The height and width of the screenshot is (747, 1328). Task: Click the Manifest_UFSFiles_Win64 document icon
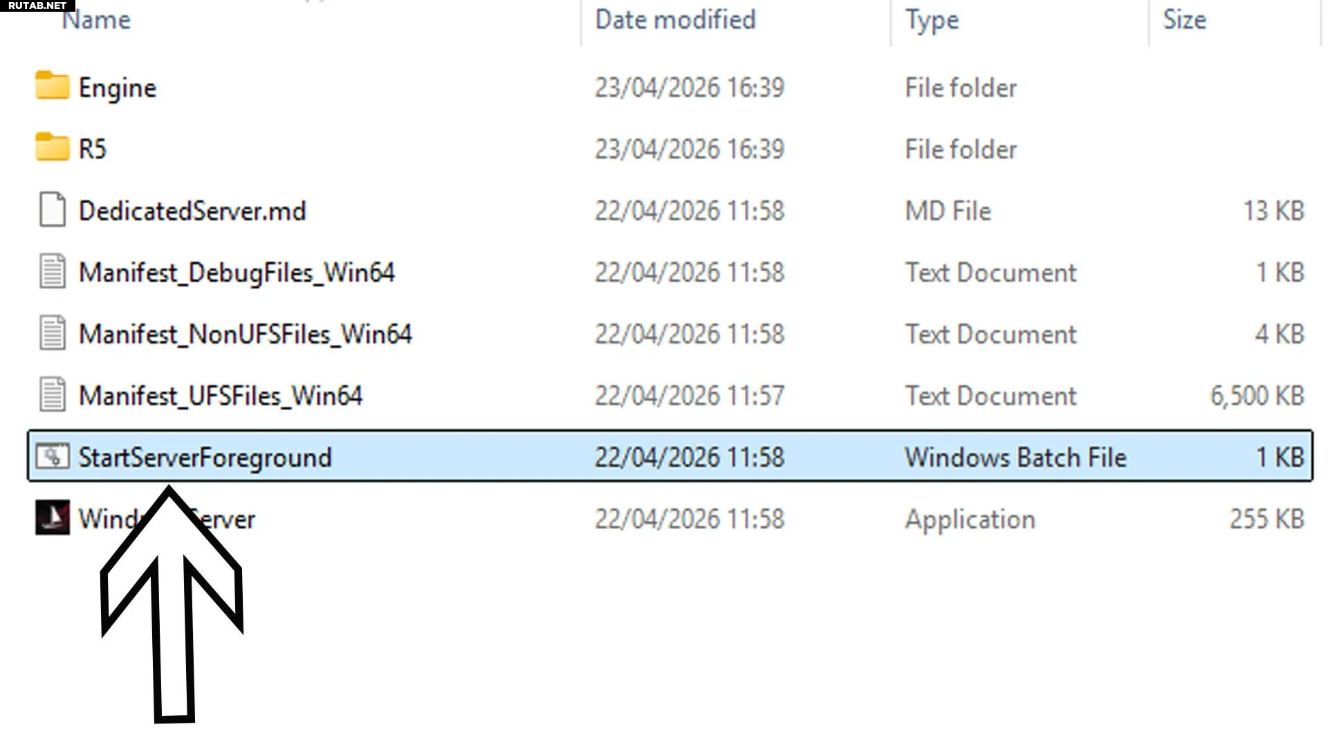(x=52, y=394)
